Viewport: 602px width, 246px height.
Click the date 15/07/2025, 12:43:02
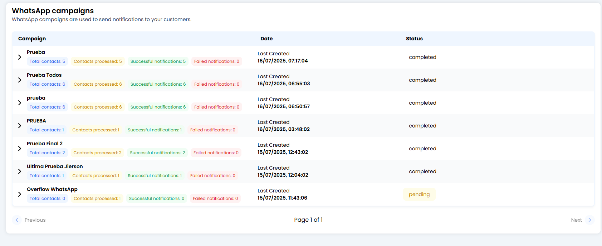tap(283, 152)
